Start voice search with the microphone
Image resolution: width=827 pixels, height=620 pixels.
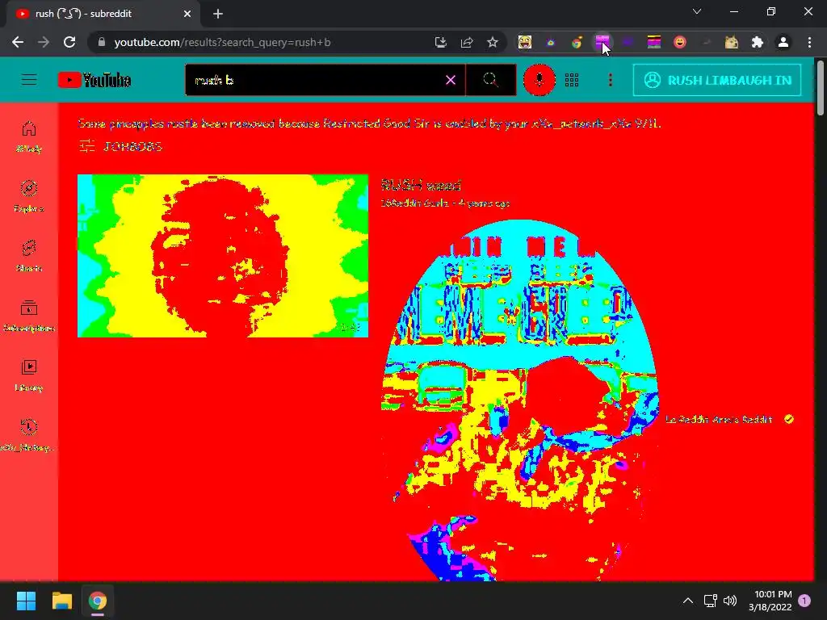[x=539, y=80]
